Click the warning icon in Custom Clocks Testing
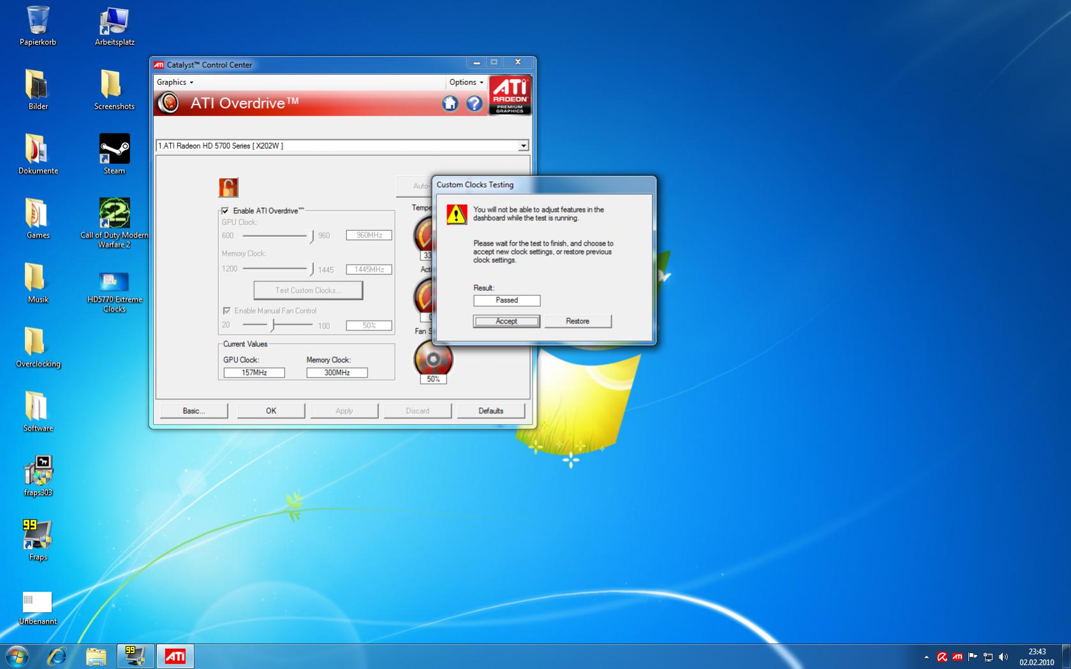This screenshot has width=1071, height=669. click(457, 214)
